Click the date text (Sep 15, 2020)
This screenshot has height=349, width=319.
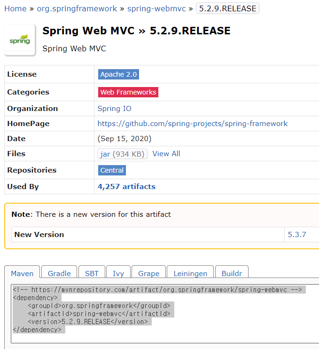[x=124, y=139]
